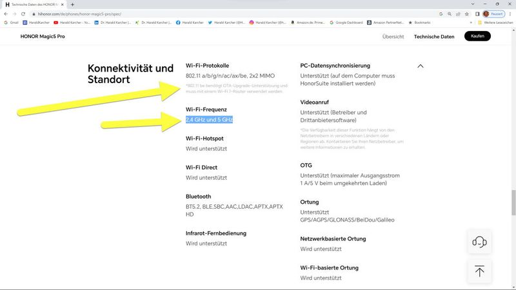Jump to top with the arrow button
This screenshot has width=516, height=290.
479,271
